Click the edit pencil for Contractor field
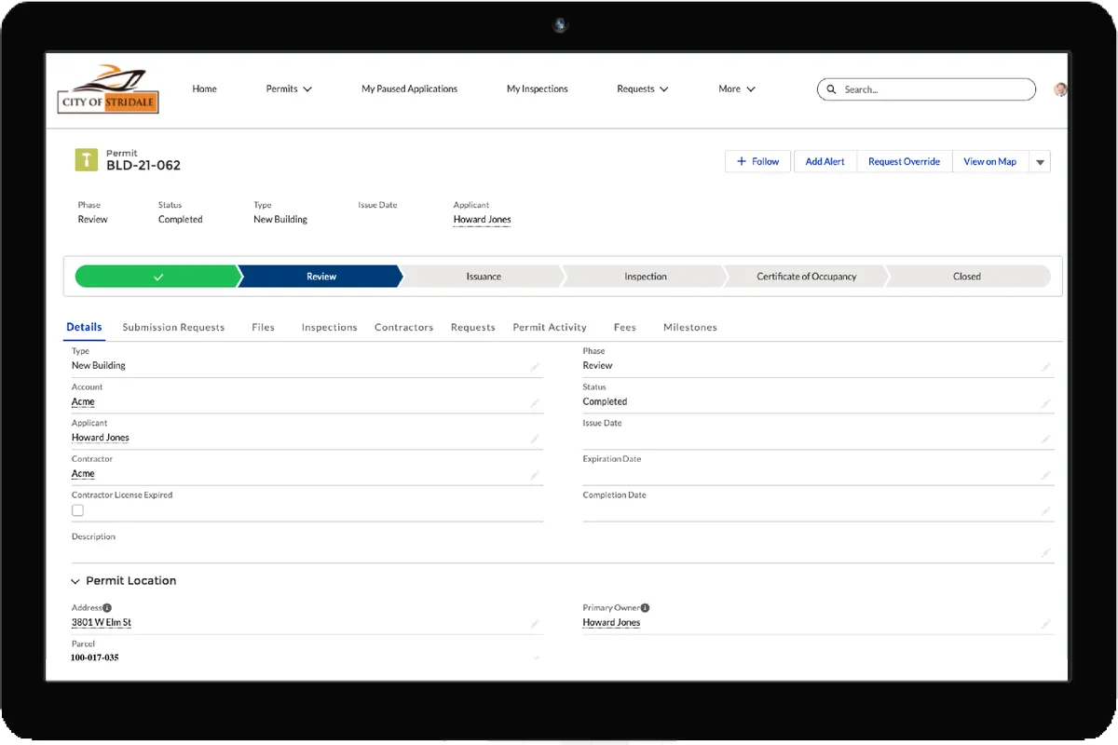The image size is (1118, 745). [535, 475]
